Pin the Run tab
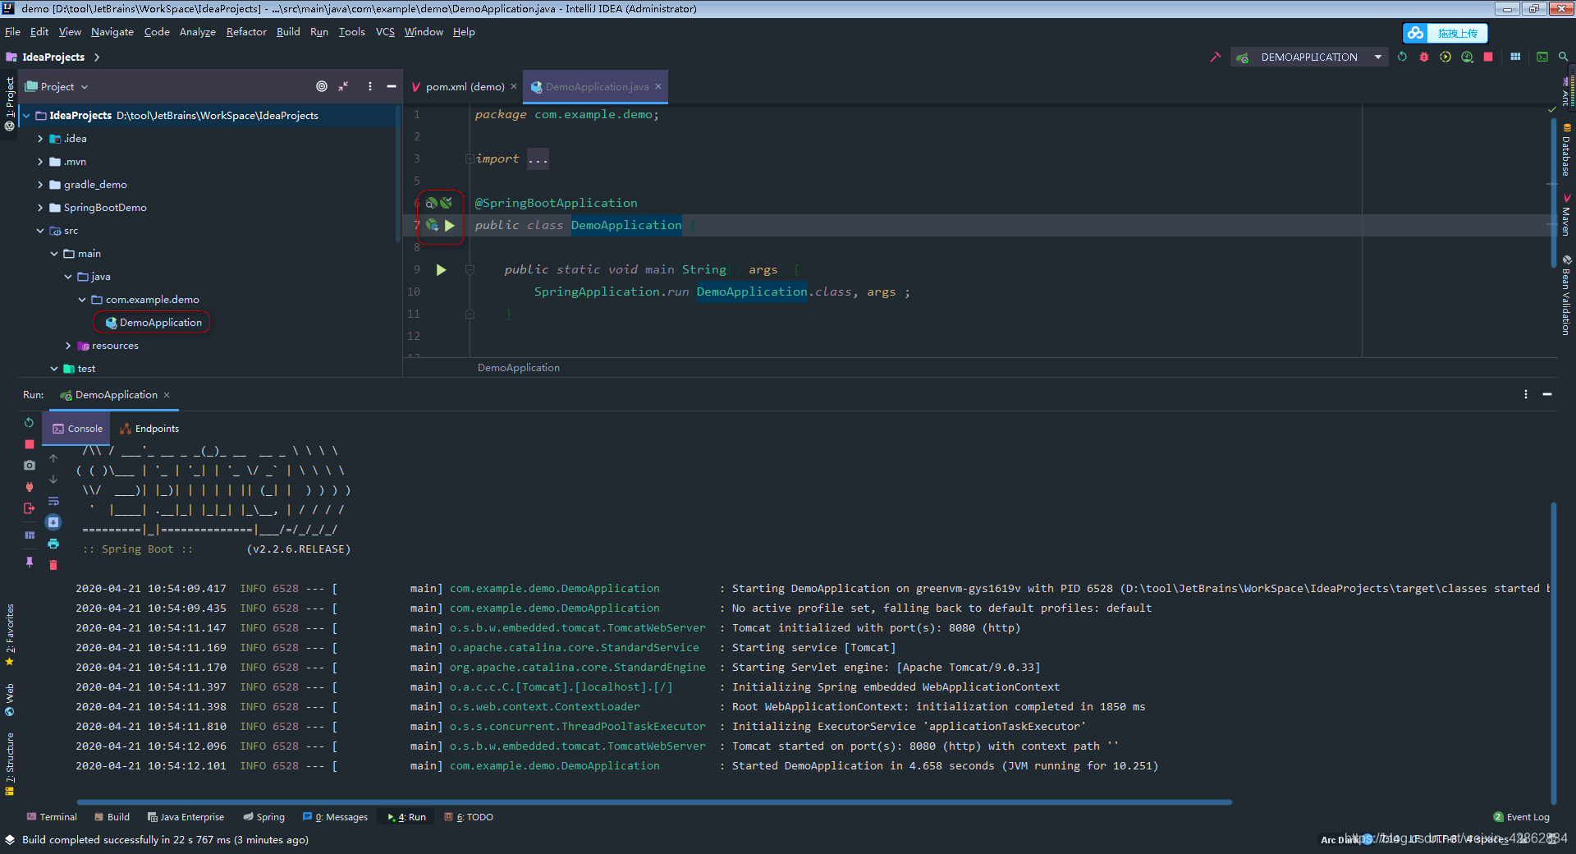1576x854 pixels. click(x=29, y=562)
